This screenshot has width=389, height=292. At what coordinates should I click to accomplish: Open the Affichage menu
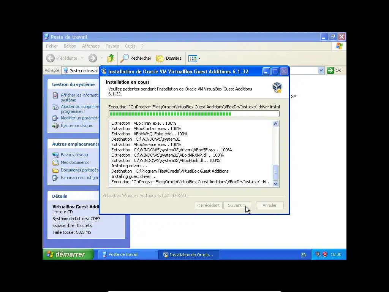(x=91, y=46)
